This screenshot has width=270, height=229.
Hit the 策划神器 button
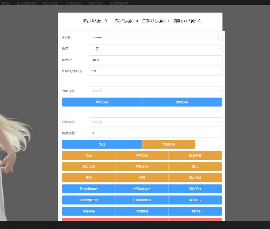[x=195, y=156]
